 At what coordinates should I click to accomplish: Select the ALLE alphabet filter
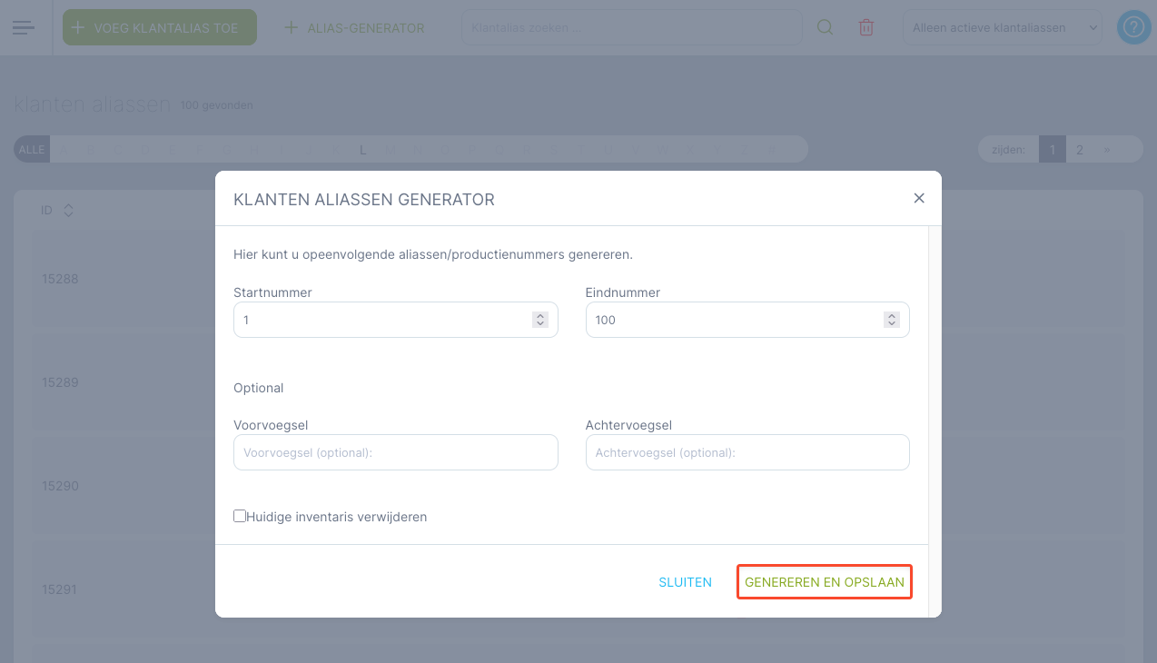(32, 150)
